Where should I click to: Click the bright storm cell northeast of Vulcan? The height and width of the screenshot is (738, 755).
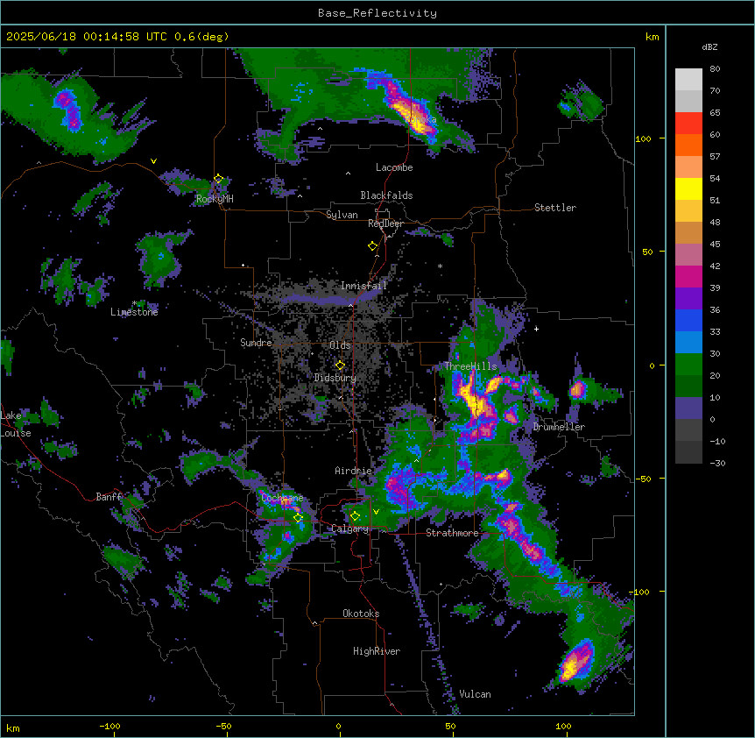(575, 663)
